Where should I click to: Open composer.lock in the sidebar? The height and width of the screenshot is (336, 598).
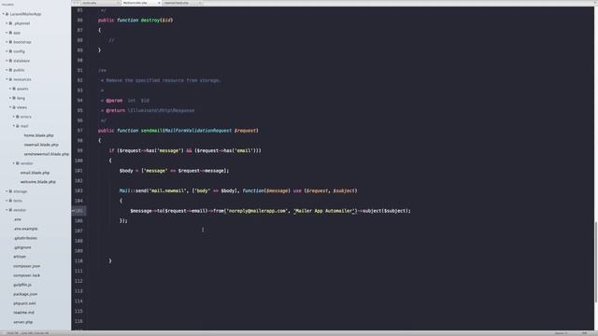click(26, 275)
